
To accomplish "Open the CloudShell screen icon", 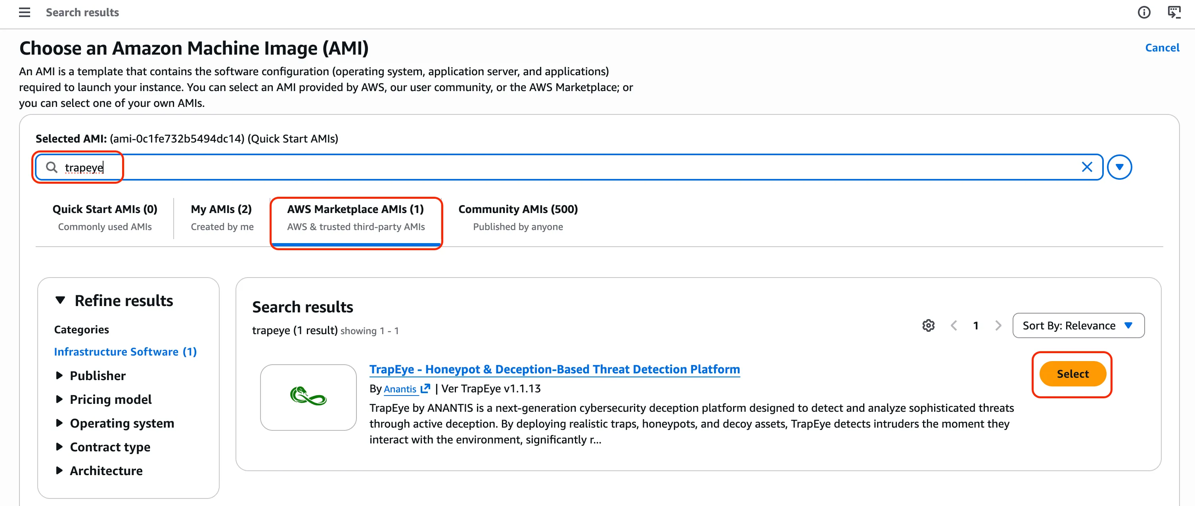I will [x=1174, y=13].
